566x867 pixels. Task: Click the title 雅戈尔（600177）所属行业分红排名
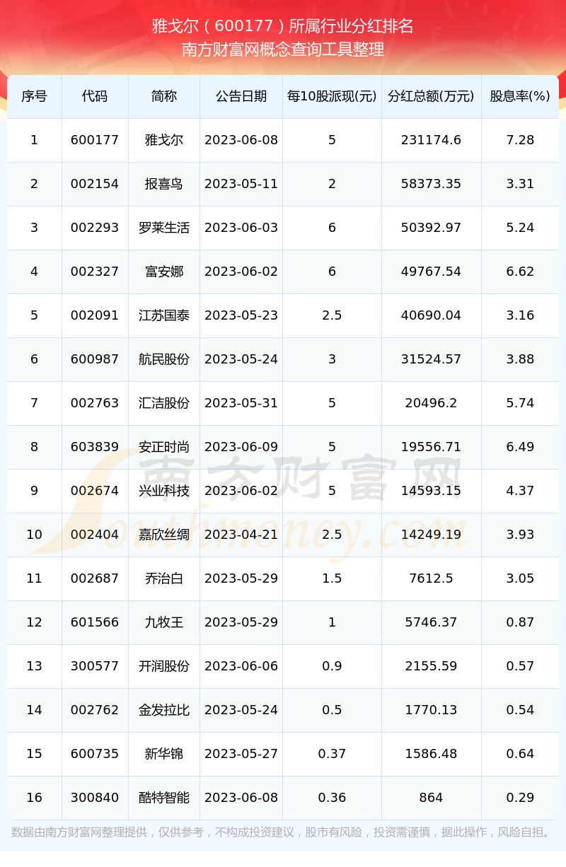tap(283, 26)
